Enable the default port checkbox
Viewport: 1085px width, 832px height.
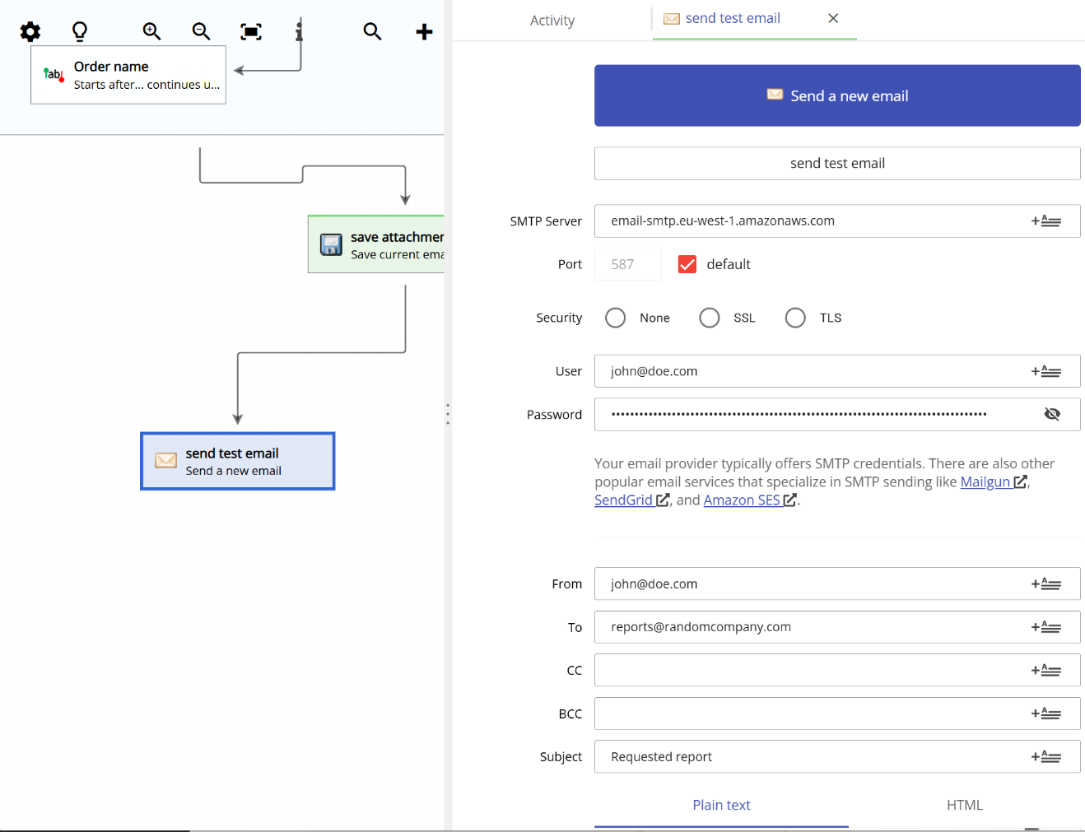click(x=687, y=263)
